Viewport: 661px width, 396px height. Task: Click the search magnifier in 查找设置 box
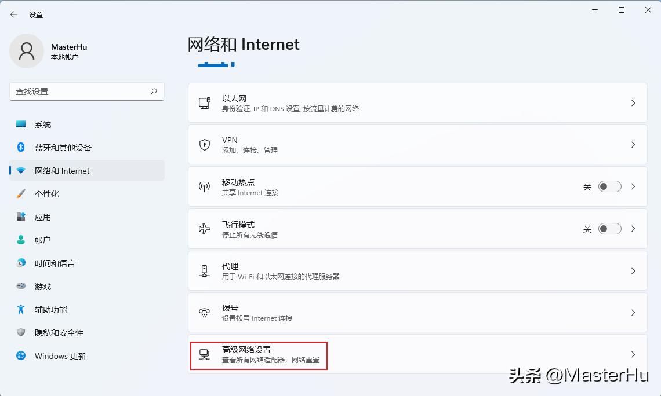tap(154, 91)
